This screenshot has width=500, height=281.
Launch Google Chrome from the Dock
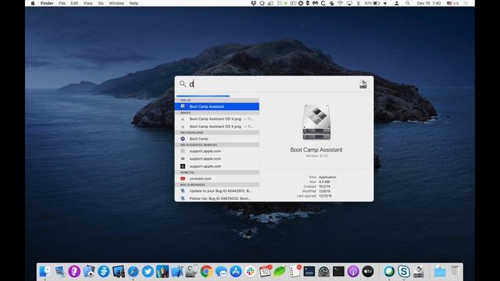coord(206,272)
